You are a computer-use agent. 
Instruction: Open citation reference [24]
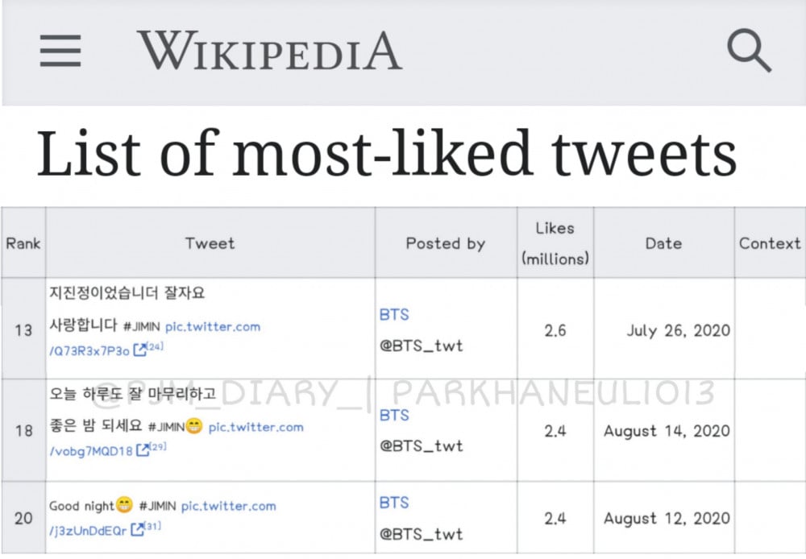pos(156,346)
